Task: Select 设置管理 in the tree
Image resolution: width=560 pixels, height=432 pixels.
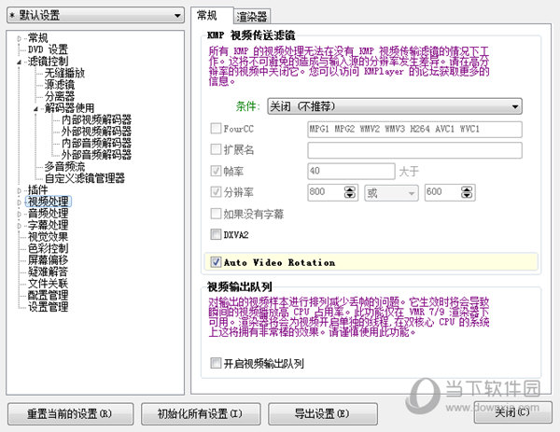Action: click(x=48, y=307)
